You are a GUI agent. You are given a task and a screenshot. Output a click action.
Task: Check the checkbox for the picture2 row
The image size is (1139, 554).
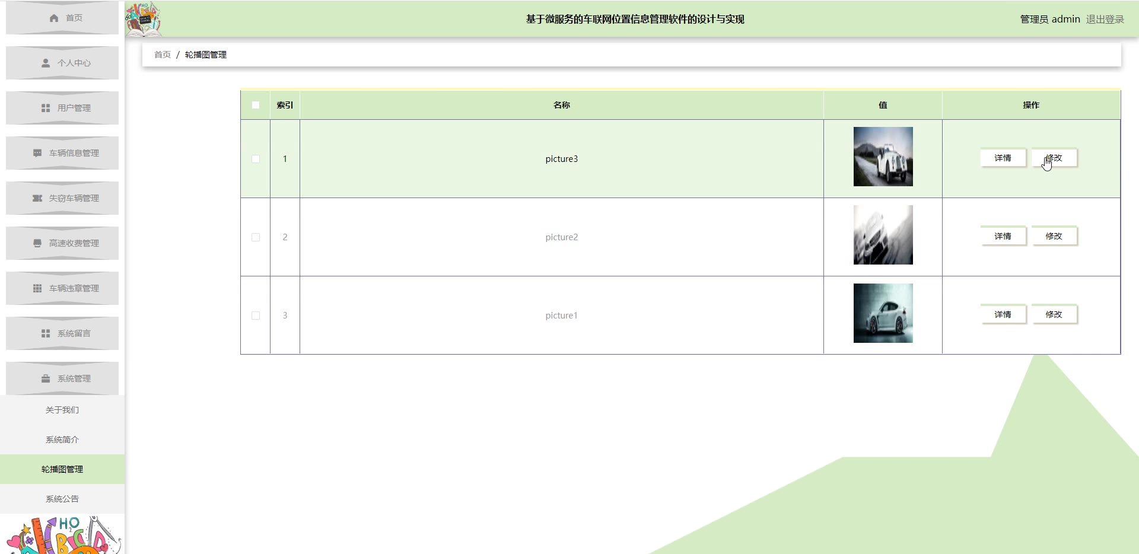point(256,237)
